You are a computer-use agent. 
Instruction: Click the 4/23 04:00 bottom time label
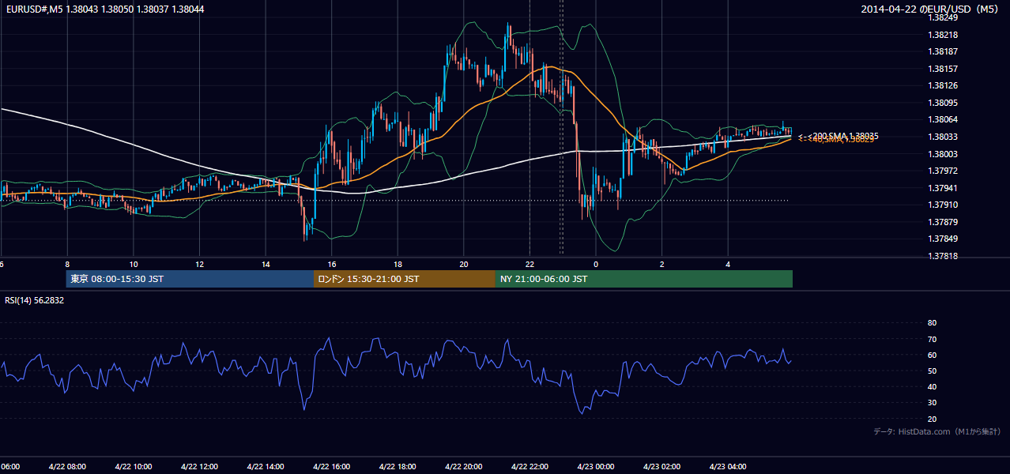click(x=728, y=466)
